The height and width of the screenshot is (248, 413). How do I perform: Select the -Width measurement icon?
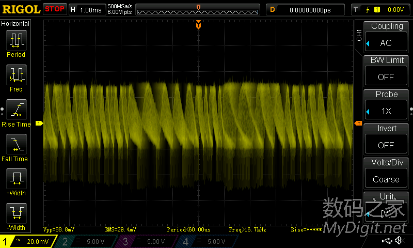point(17,213)
